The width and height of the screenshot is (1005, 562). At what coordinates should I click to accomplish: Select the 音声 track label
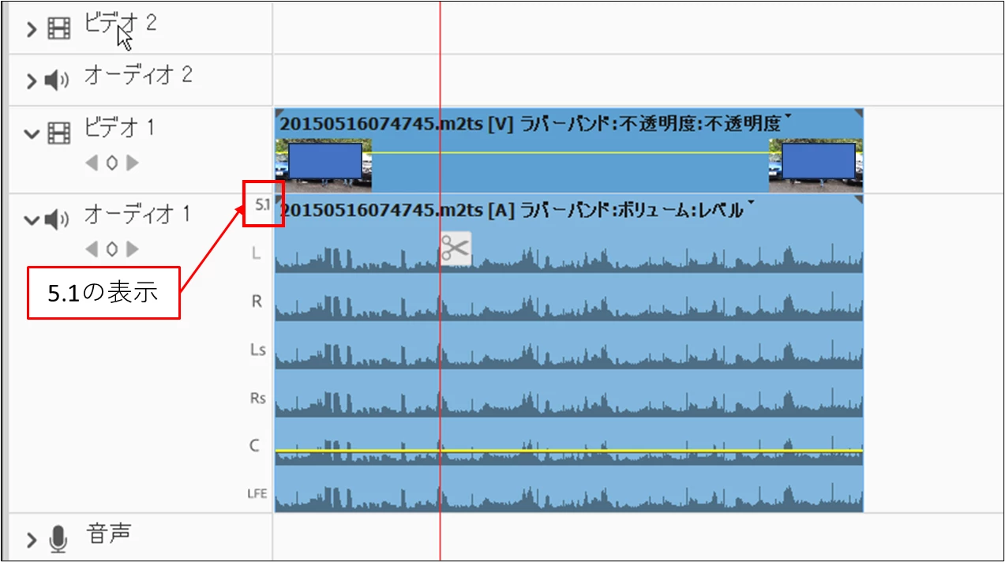pyautogui.click(x=109, y=534)
